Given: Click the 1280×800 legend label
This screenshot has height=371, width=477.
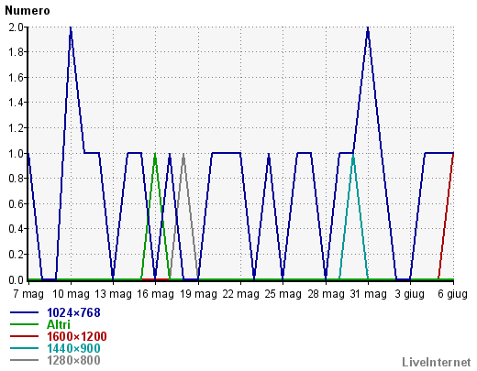Looking at the screenshot, I should [x=73, y=360].
